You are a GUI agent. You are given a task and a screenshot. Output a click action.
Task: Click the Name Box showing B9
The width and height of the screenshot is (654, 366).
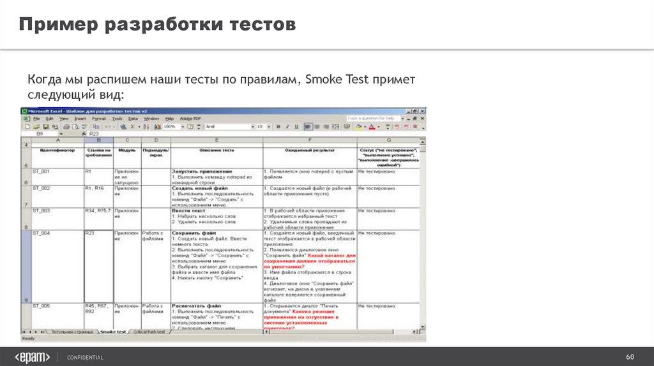[40, 134]
